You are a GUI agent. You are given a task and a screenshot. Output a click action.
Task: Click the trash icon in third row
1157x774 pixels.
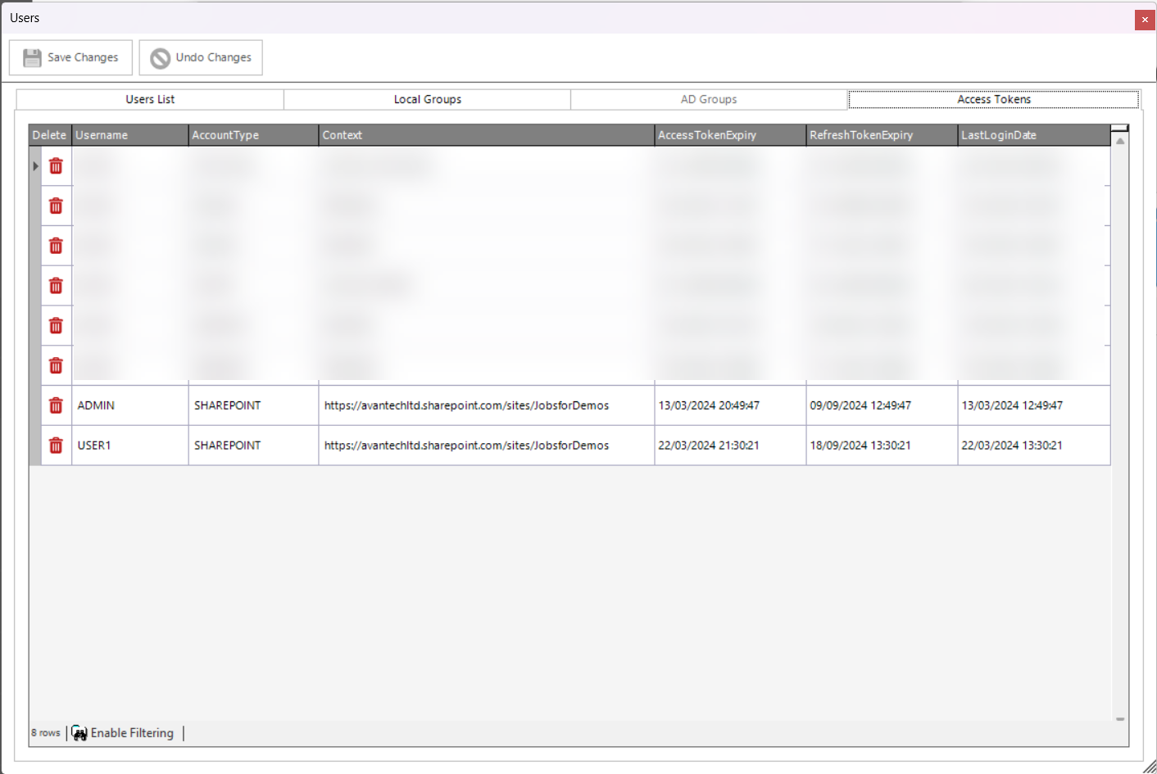[x=56, y=246]
